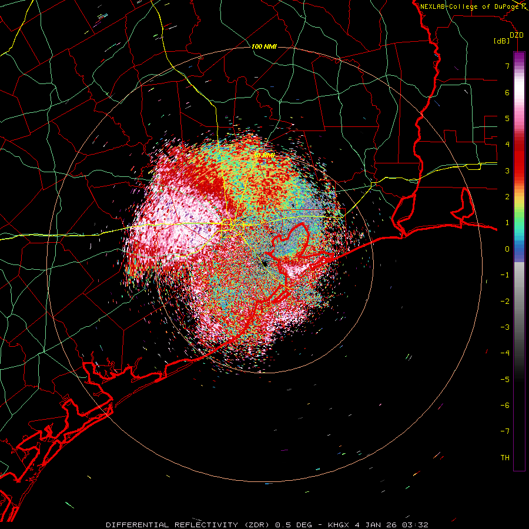Screen dimensions: 529x529
Task: Click the 3 value on color scale
Action: pos(507,170)
